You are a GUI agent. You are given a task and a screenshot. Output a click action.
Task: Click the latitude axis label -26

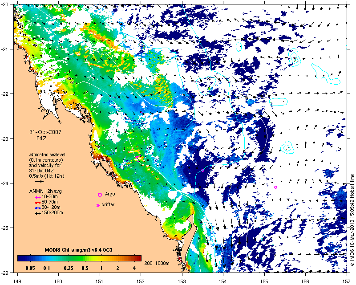(5, 273)
